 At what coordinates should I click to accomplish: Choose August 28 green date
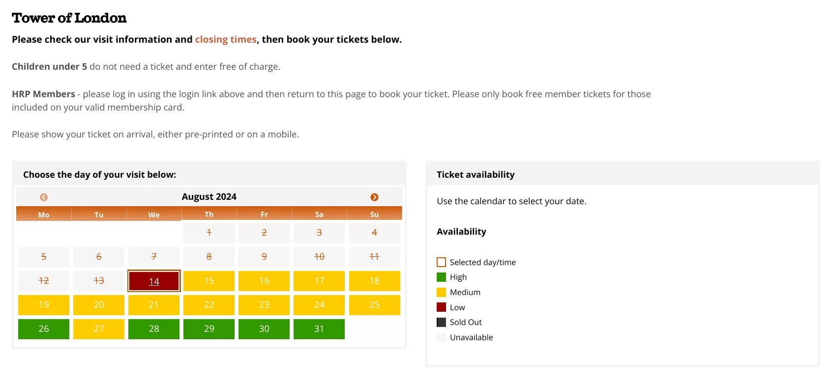tap(154, 329)
